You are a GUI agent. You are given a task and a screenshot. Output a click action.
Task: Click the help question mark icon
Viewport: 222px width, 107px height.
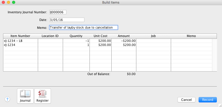(7, 99)
